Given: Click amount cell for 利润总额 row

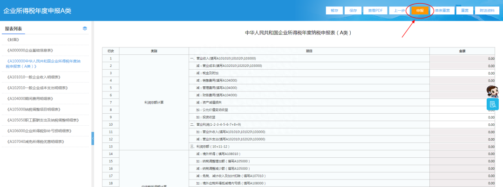Looking at the screenshot, I should point(462,147).
